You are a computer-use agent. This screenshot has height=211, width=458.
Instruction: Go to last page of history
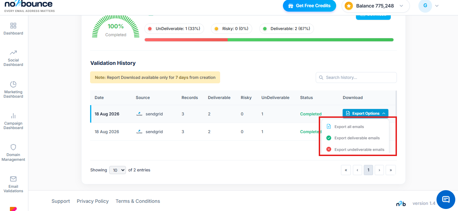[x=391, y=170]
